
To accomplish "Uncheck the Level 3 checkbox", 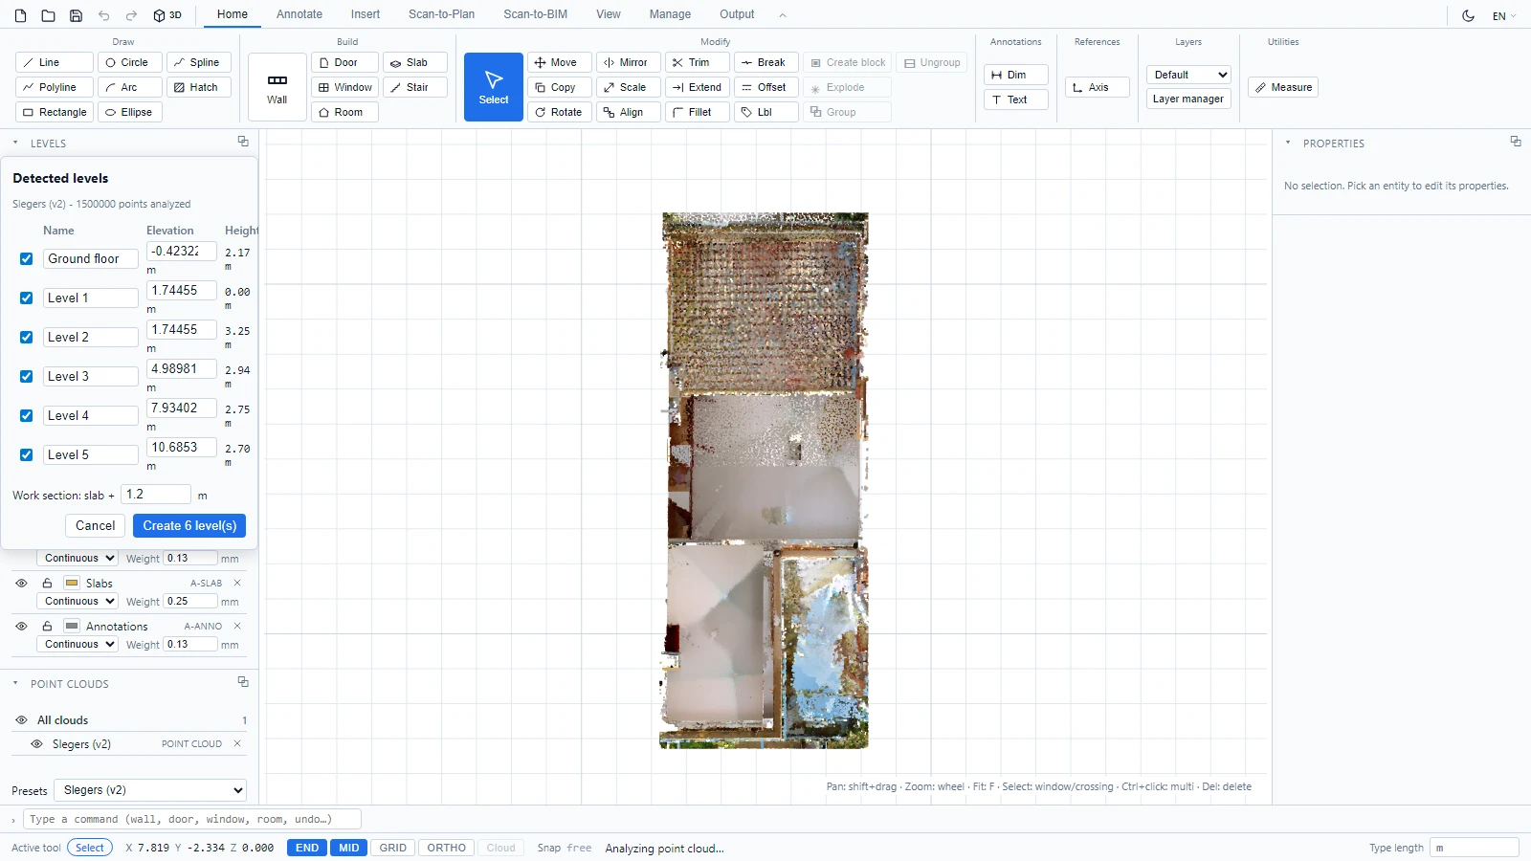I will [x=26, y=376].
